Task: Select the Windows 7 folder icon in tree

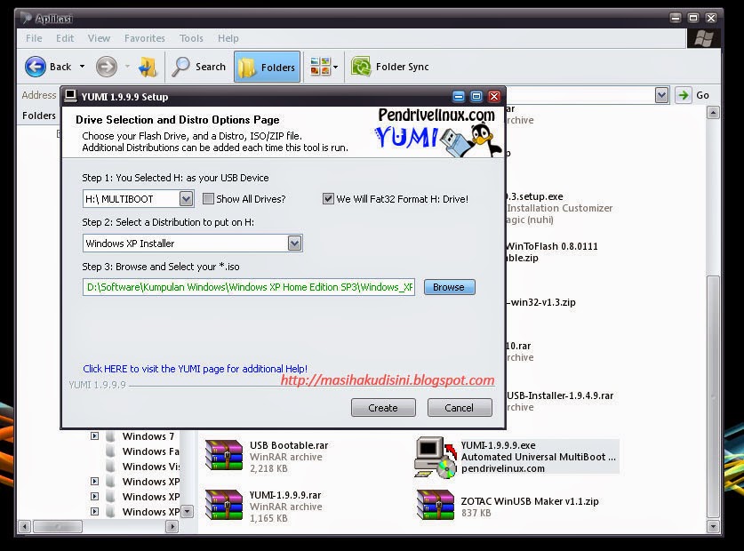Action: point(110,436)
